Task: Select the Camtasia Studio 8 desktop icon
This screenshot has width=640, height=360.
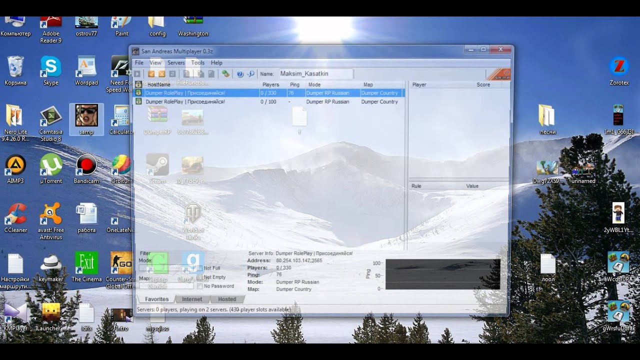Action: click(50, 123)
